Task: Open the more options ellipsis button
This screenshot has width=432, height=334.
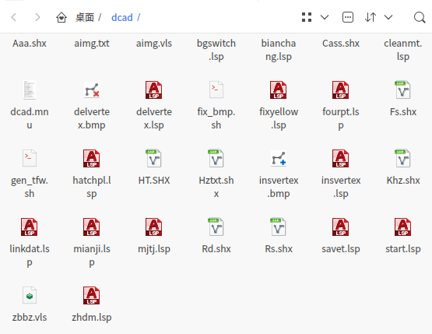Action: click(348, 17)
